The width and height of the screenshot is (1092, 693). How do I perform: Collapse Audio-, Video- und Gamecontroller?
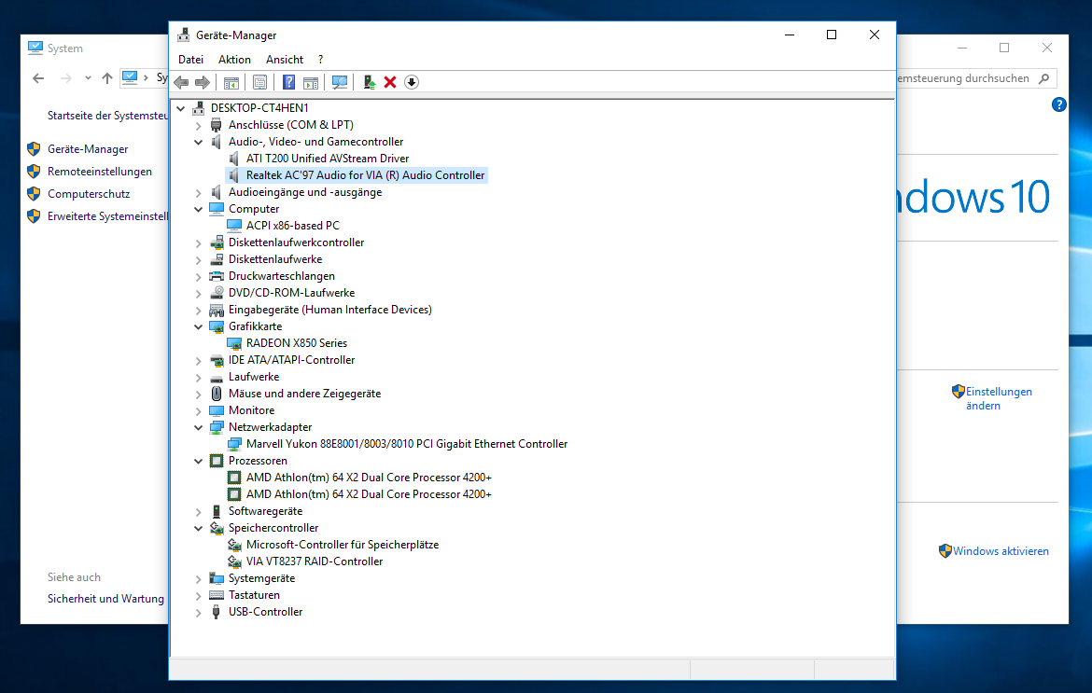[x=199, y=142]
